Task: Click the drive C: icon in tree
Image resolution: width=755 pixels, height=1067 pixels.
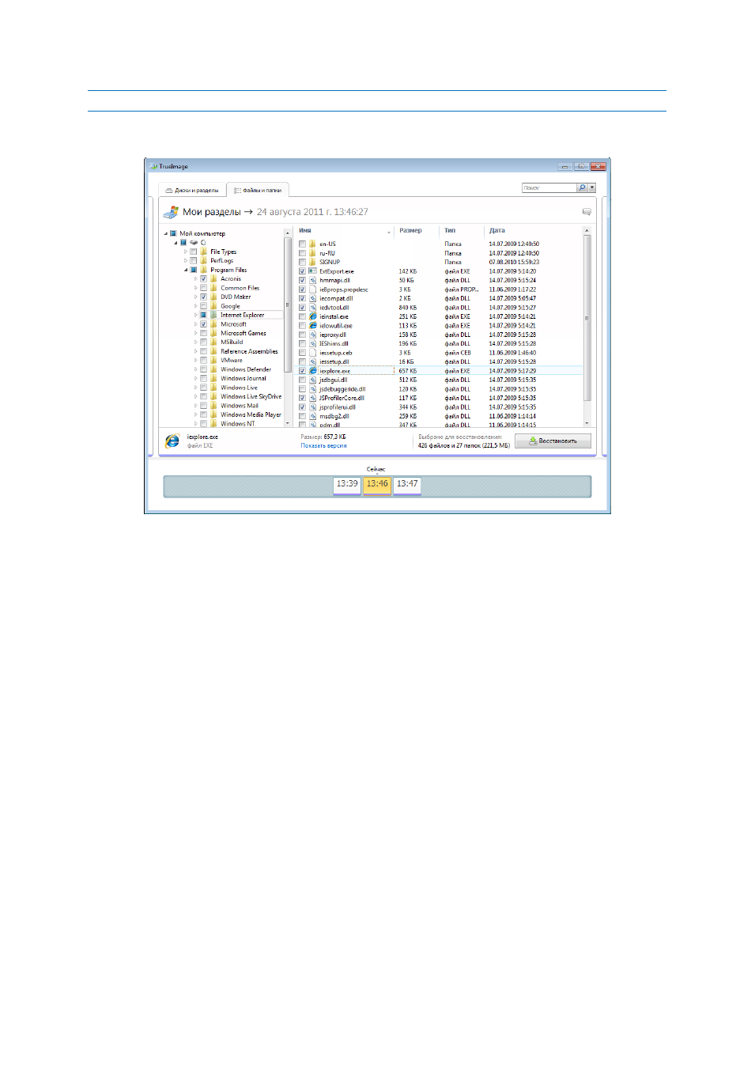Action: (x=194, y=243)
